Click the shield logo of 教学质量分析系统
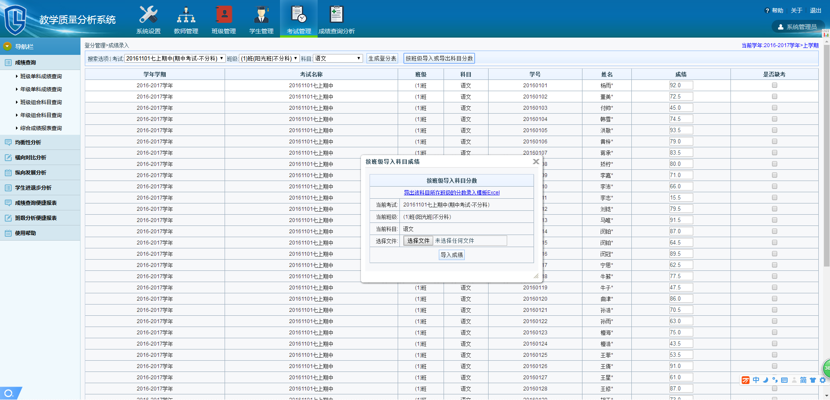 click(15, 20)
